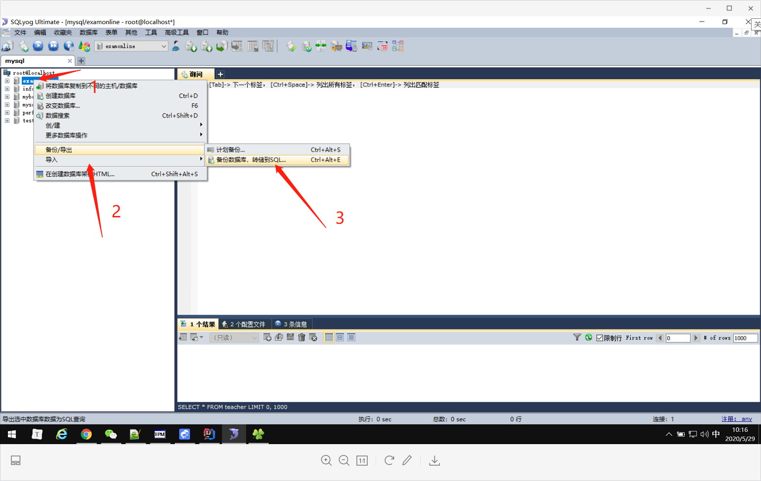Viewport: 761px width, 481px height.
Task: Expand the 创/建 submenu
Action: [x=119, y=125]
